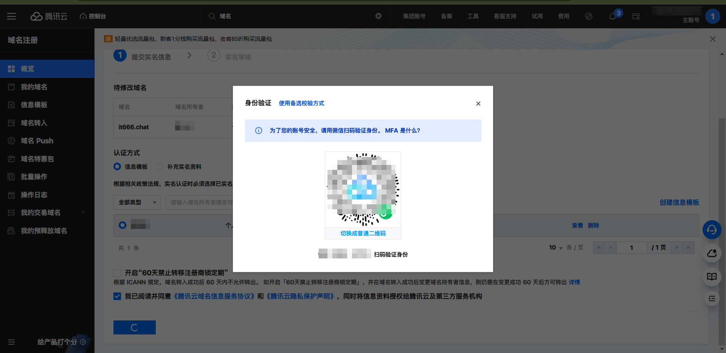Open the 备案 menu
Screen dimensions: 726x353
coord(447,16)
